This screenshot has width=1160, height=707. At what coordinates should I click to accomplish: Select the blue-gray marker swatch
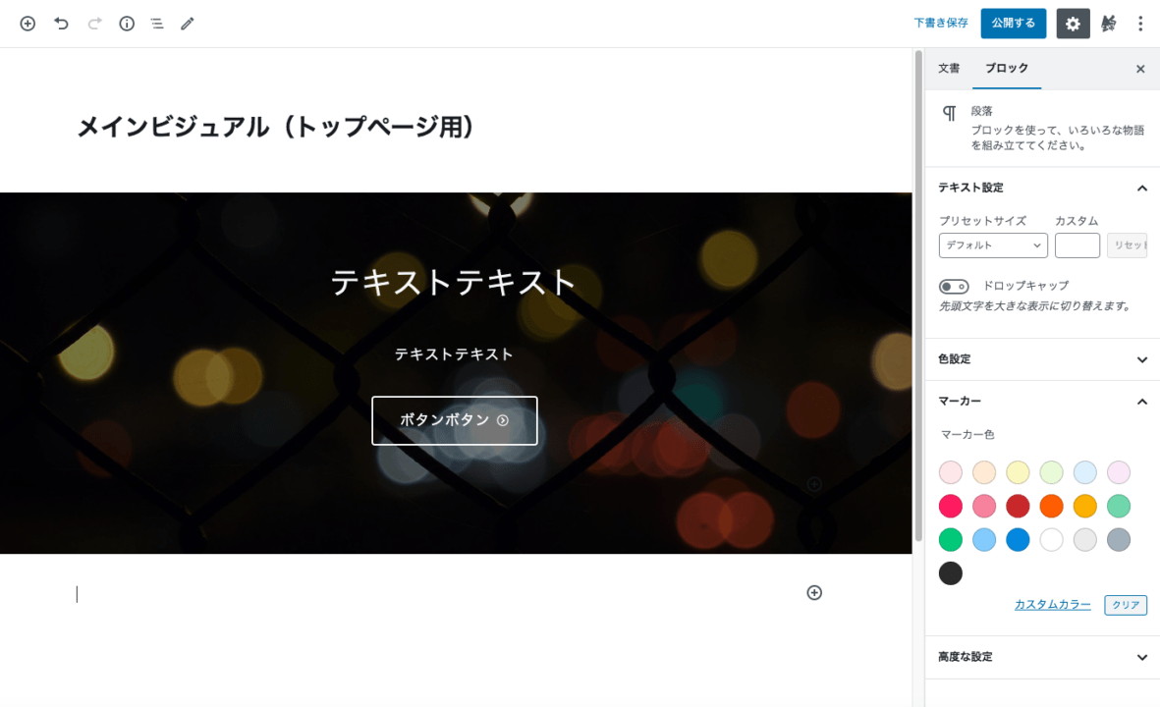point(1119,540)
